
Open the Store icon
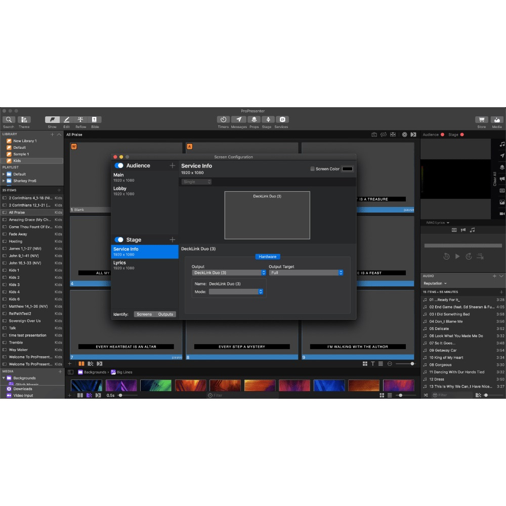[482, 120]
